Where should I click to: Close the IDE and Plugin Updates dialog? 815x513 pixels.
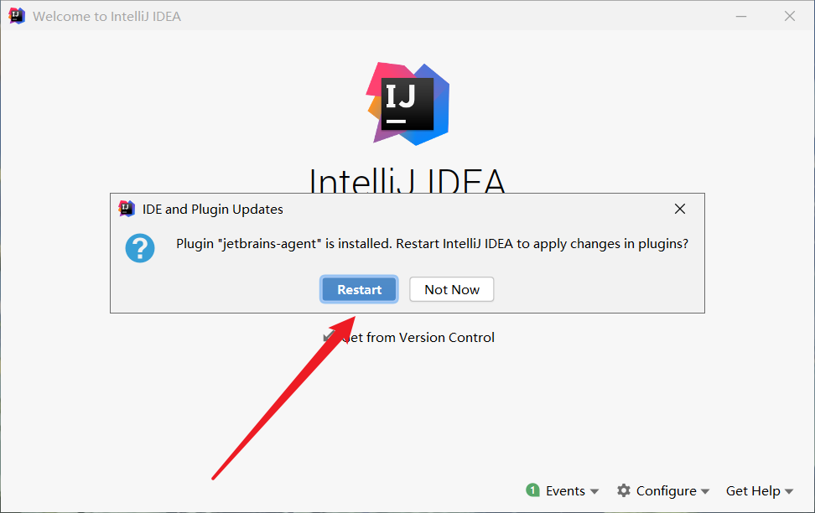pos(680,209)
